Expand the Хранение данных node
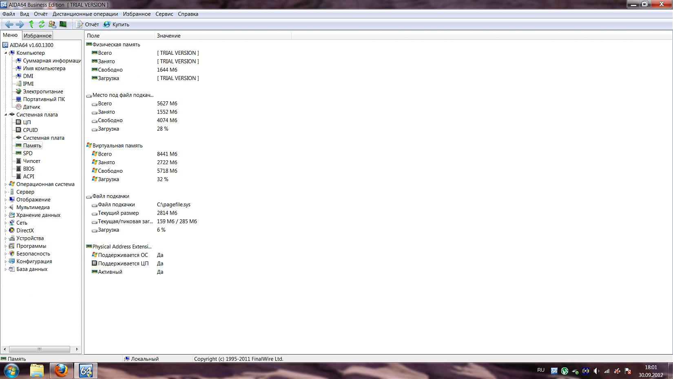Viewport: 673px width, 379px height. coord(6,215)
